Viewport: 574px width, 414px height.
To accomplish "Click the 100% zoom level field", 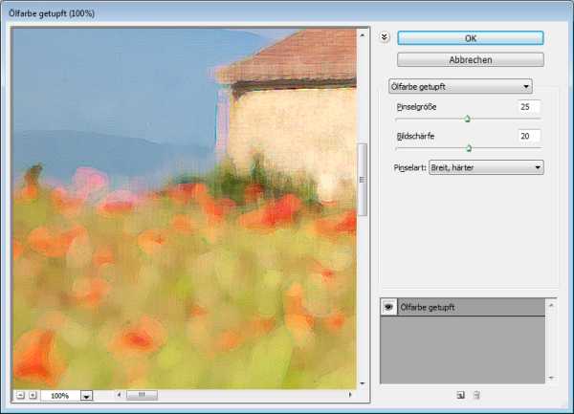I will pos(60,396).
